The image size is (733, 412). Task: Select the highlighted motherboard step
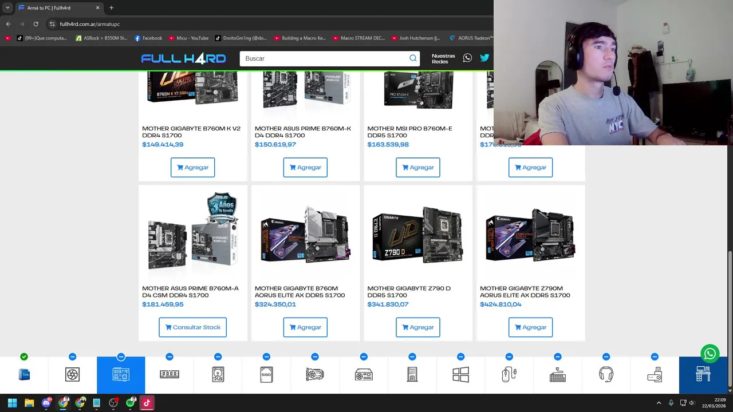(x=121, y=375)
